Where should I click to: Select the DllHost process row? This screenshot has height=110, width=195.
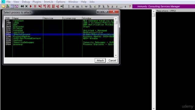pyautogui.click(x=59, y=28)
